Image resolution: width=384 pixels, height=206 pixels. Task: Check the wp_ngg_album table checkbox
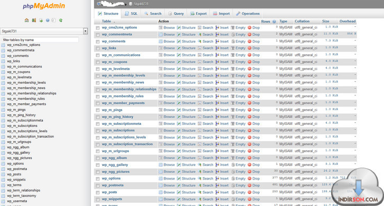pyautogui.click(x=98, y=158)
